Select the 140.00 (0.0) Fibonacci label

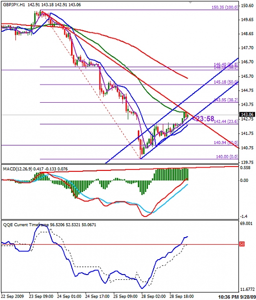tap(227, 156)
